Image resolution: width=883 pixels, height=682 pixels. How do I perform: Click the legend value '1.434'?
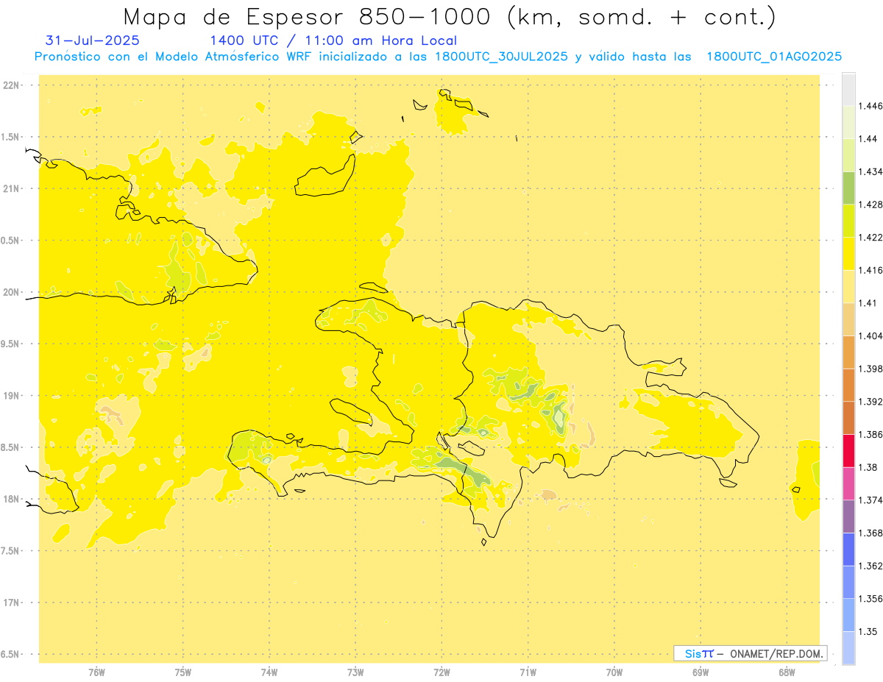click(871, 171)
